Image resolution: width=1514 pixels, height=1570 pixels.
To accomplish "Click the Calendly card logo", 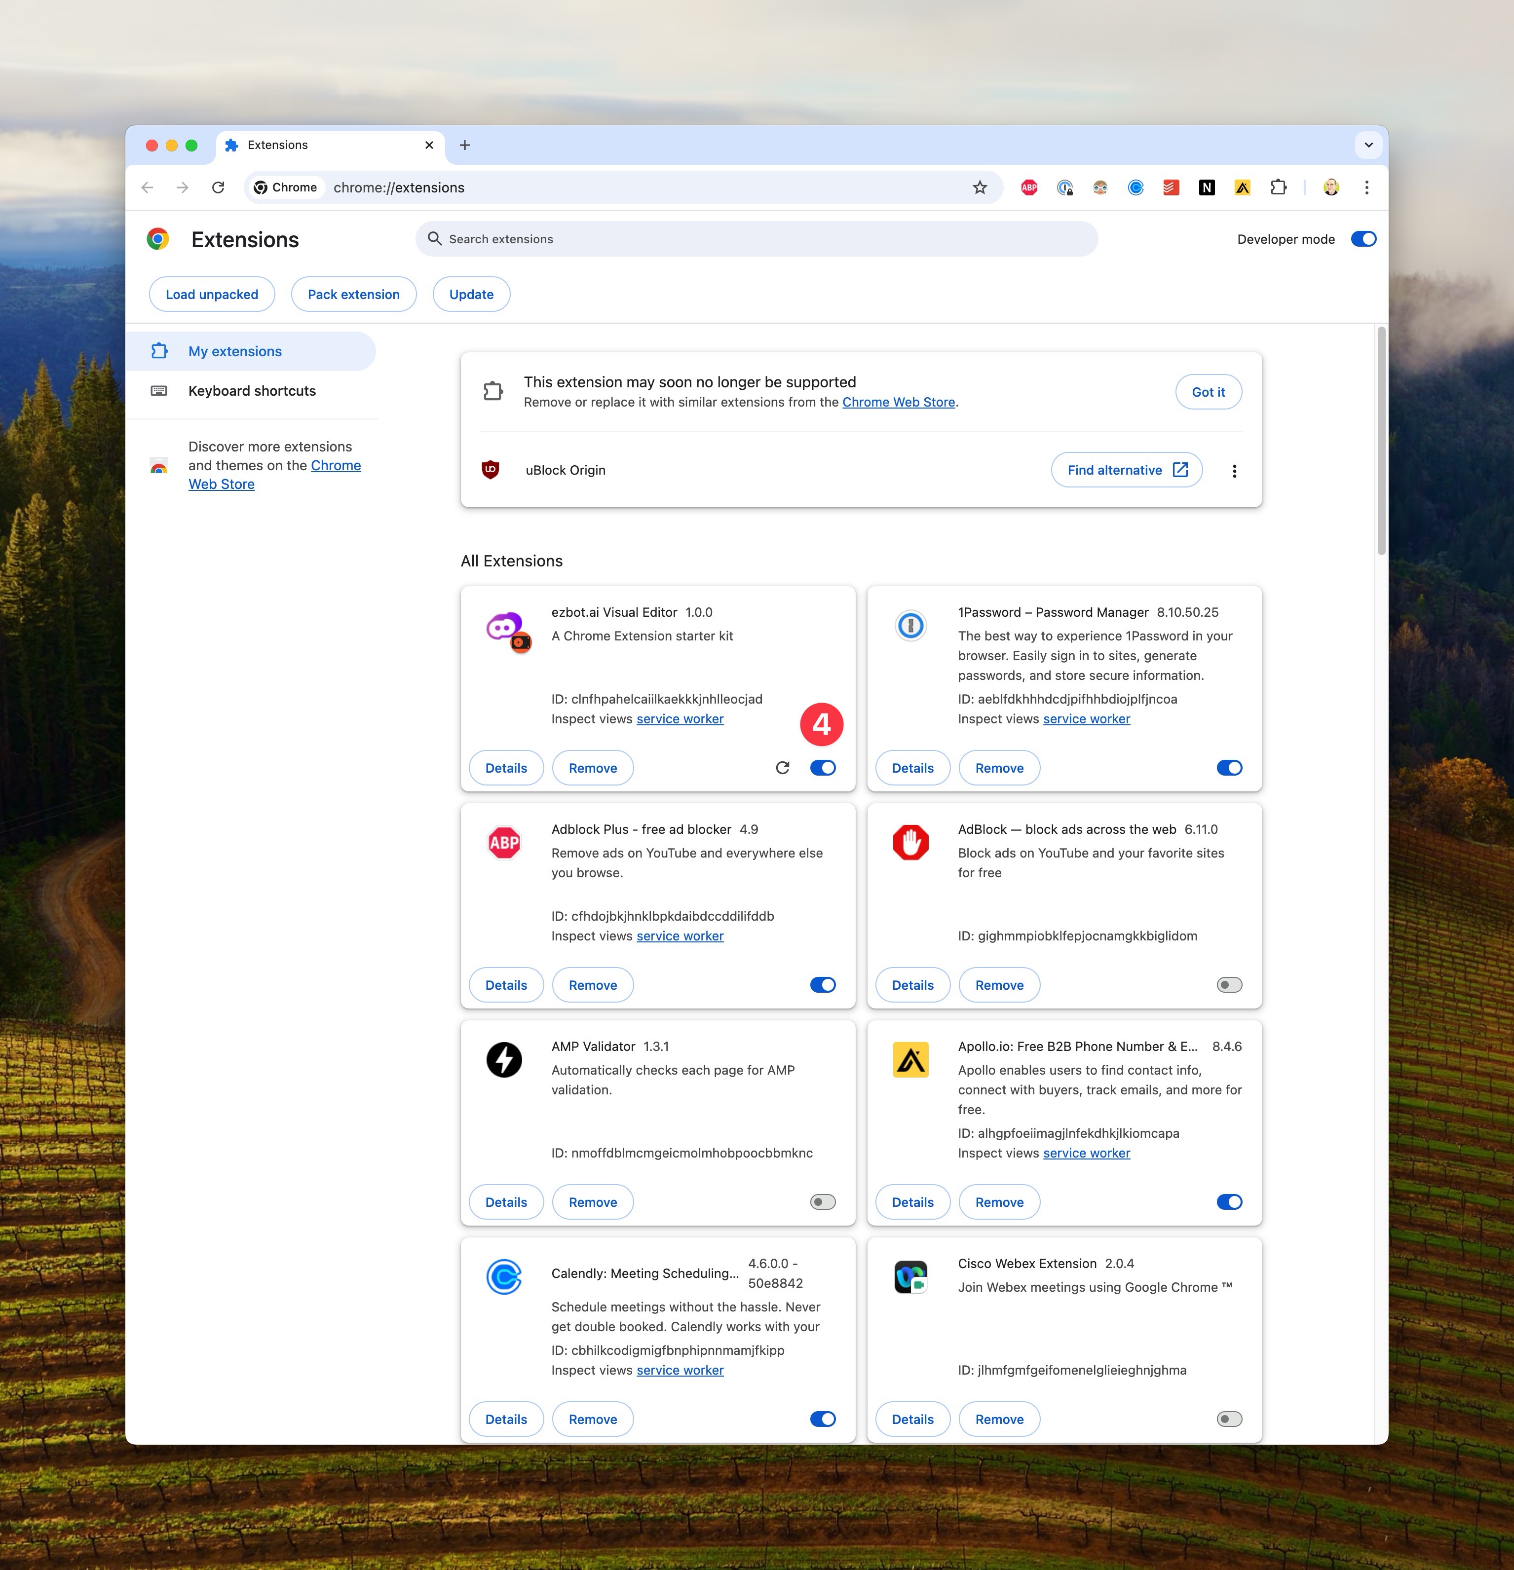I will 504,1277.
